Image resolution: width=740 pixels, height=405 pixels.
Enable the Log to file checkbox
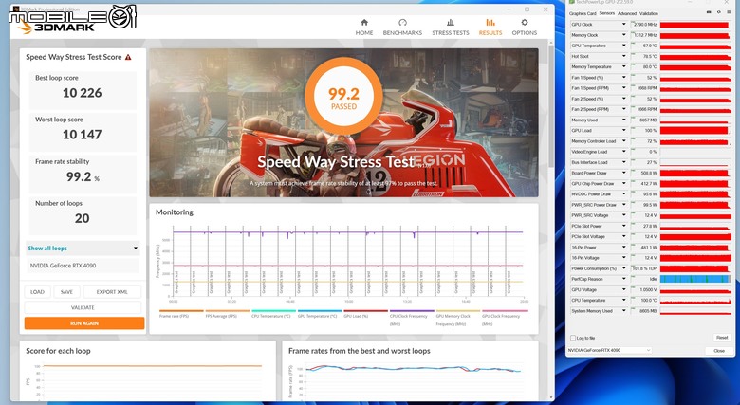[x=573, y=338]
